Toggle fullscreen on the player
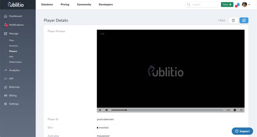The width and height of the screenshot is (257, 137). pos(241,110)
